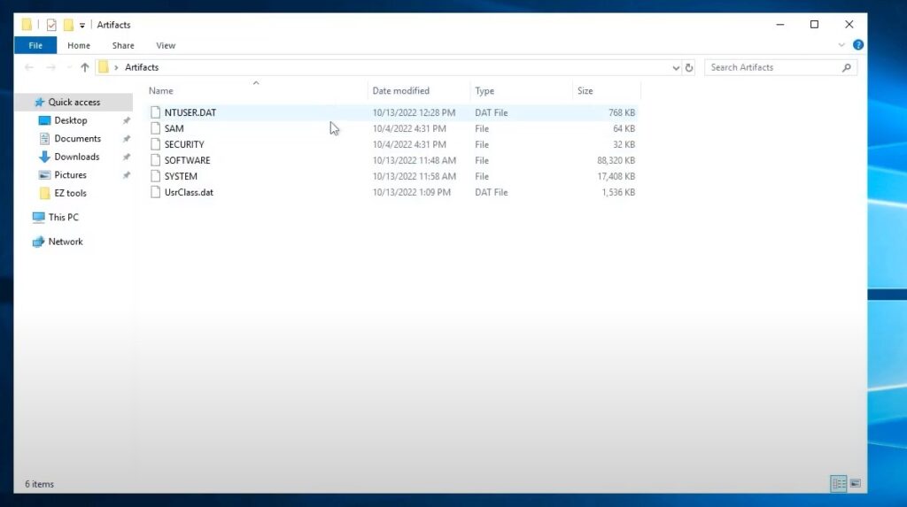The height and width of the screenshot is (507, 907).
Task: Click the Up directory arrow
Action: pyautogui.click(x=85, y=67)
